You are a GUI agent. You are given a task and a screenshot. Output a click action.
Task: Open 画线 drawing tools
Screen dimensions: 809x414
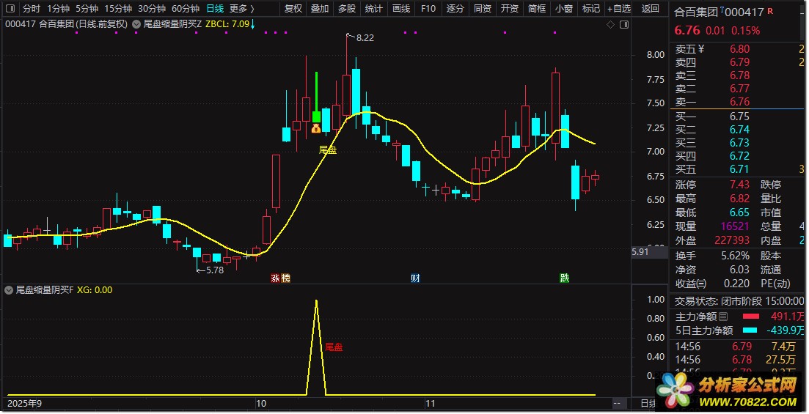(401, 9)
